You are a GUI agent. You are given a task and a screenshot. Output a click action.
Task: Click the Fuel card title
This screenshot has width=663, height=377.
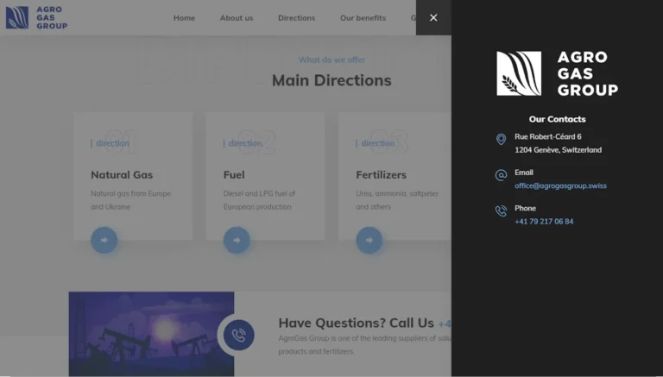[x=234, y=174]
